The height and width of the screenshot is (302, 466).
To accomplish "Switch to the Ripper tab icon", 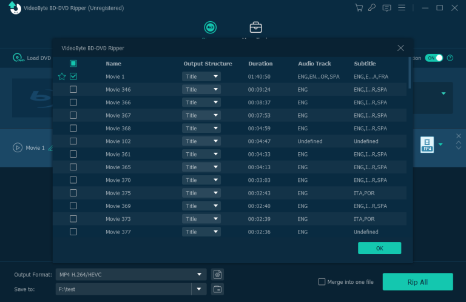I will pyautogui.click(x=210, y=27).
